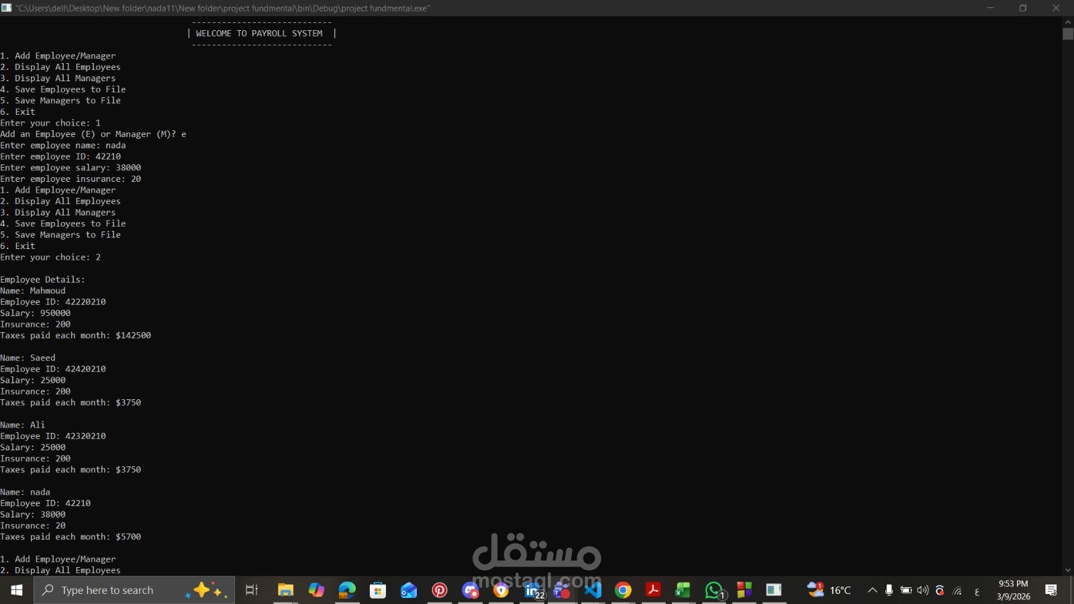Click "Insurance: 20" line
This screenshot has width=1074, height=604.
point(33,525)
